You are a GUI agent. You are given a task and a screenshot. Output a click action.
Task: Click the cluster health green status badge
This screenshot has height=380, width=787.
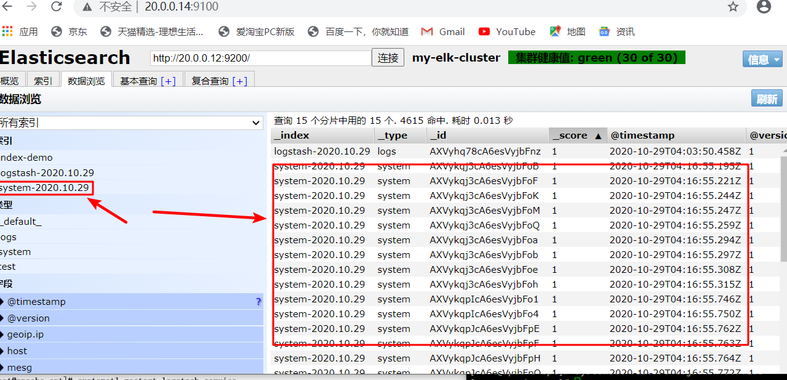597,58
